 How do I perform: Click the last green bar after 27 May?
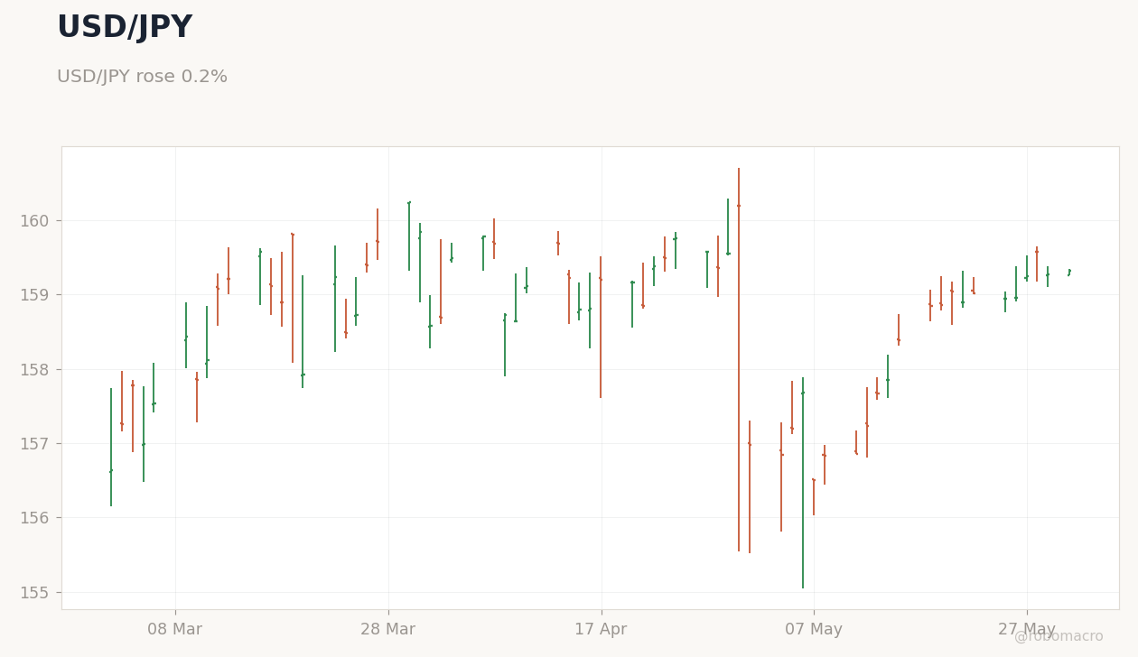tap(1069, 272)
